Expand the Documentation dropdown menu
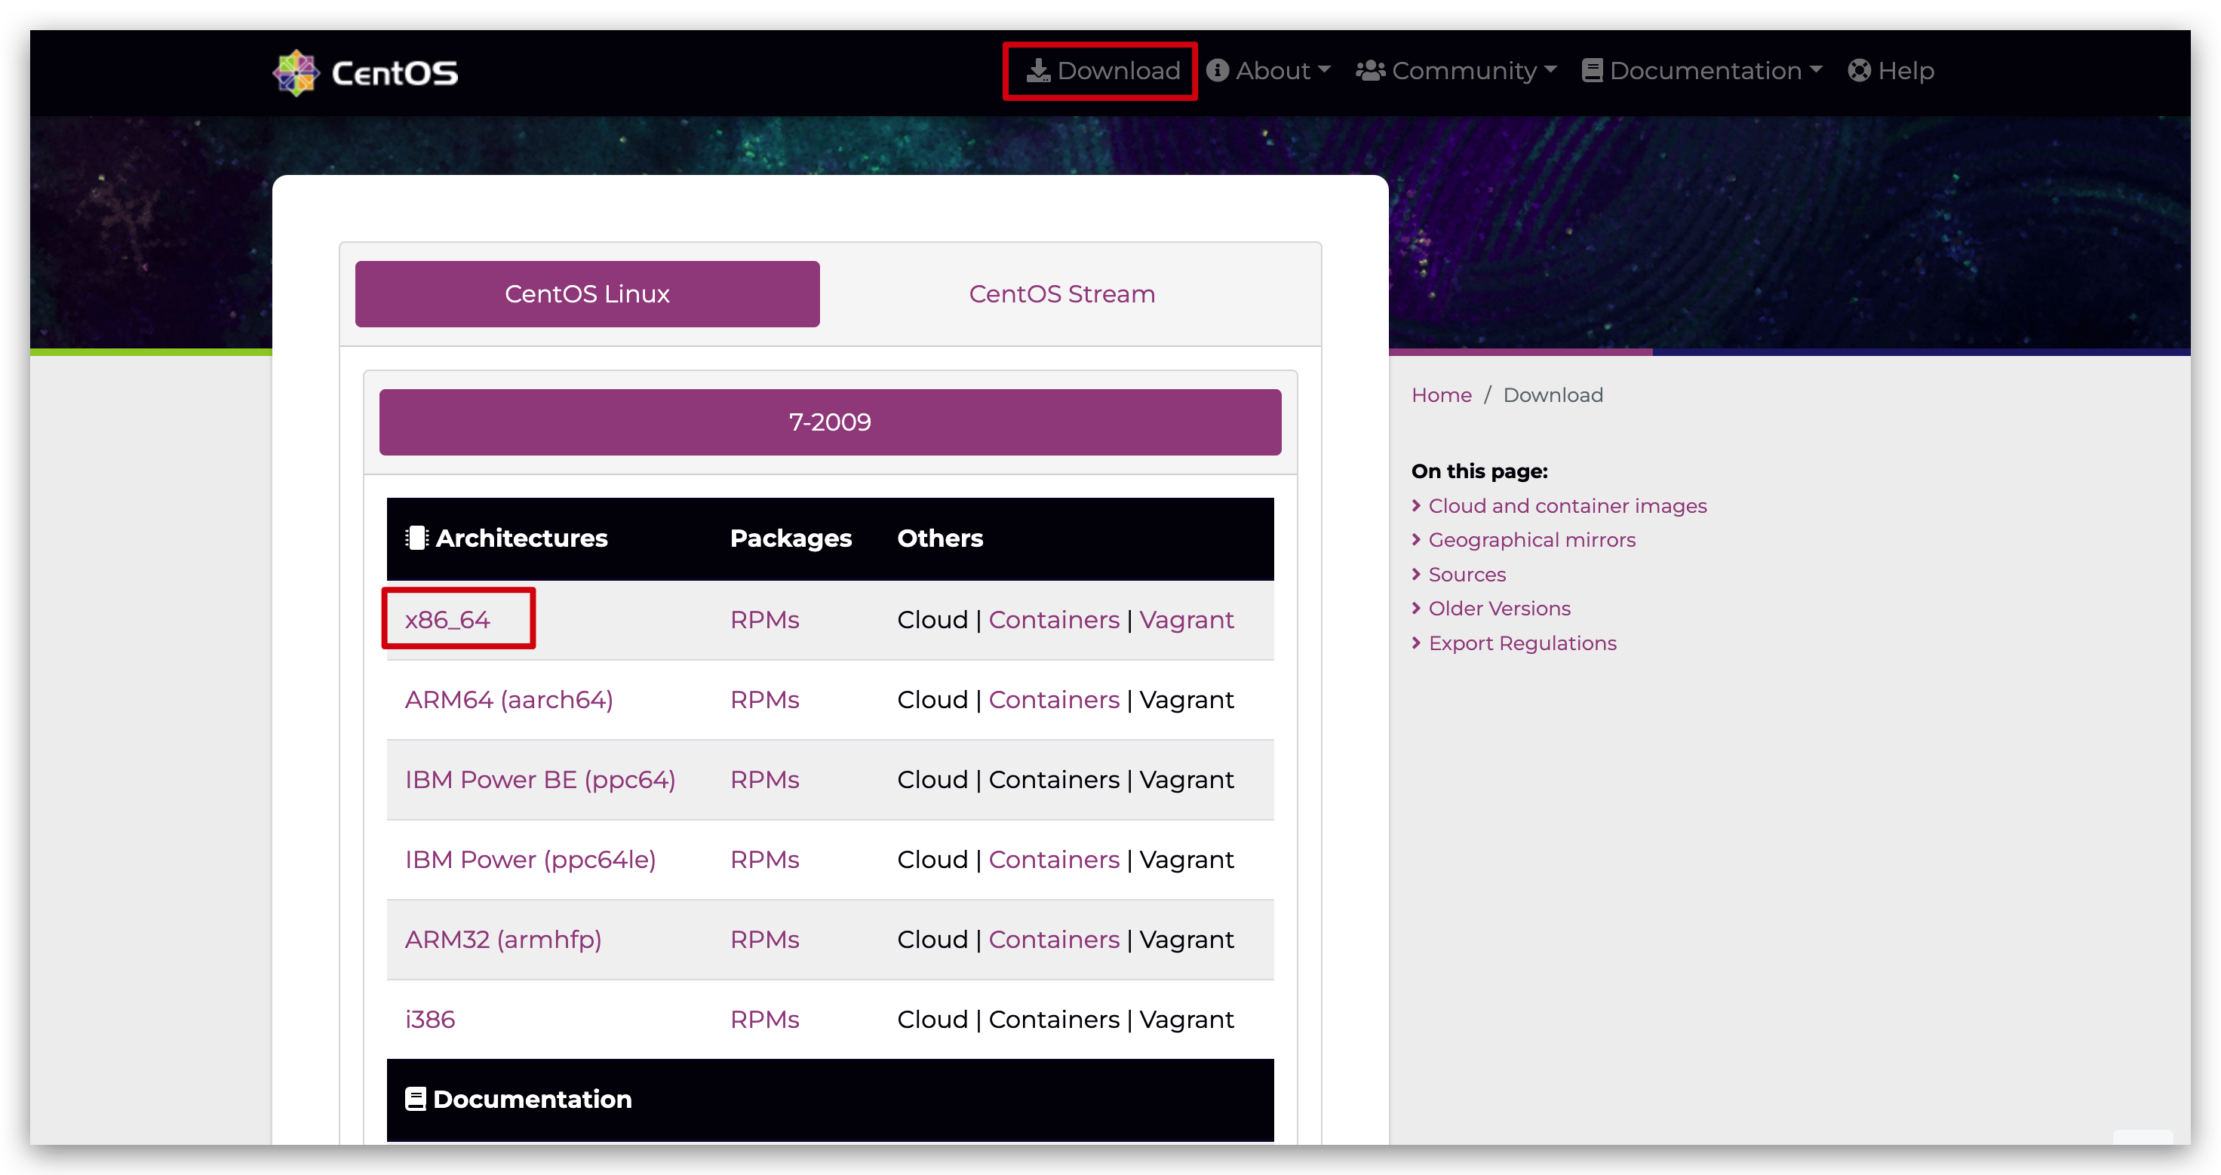 point(1702,71)
